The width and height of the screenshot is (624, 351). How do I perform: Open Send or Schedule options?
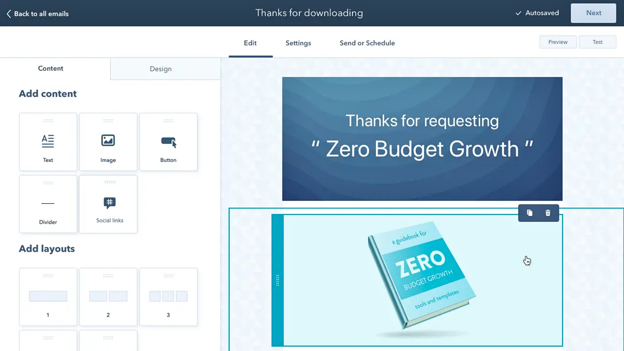[367, 43]
